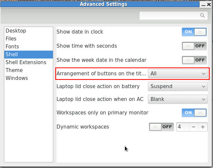Open the Theme settings category
Viewport: 213px width, 168px height.
click(x=14, y=70)
